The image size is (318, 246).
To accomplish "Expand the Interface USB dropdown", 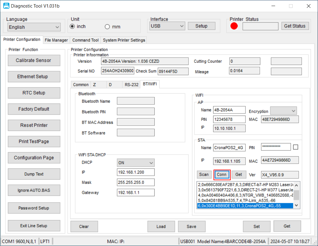I will tap(167, 26).
